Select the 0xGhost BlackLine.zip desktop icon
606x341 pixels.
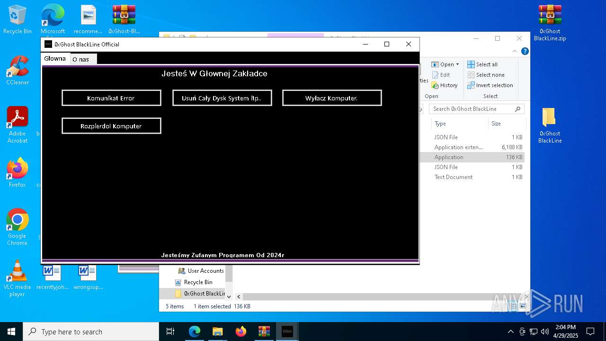pyautogui.click(x=550, y=23)
